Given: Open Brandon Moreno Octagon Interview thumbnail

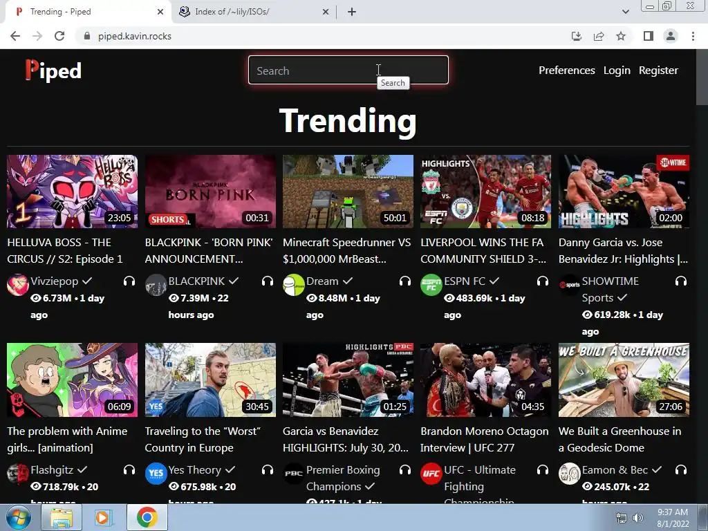Looking at the screenshot, I should click(486, 380).
